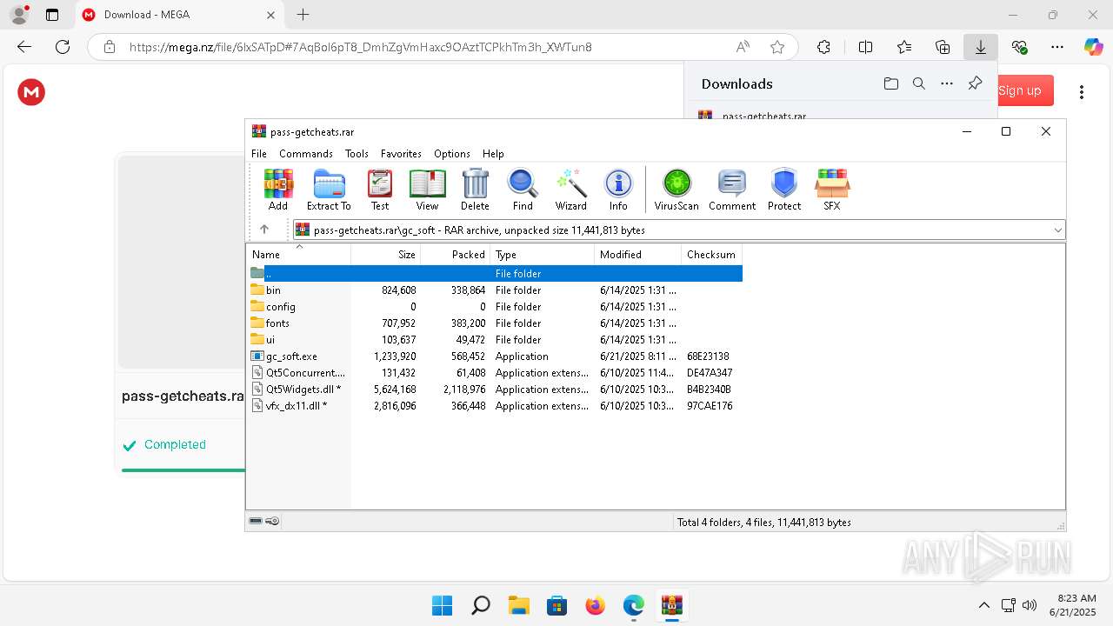Open MEGA three-dot options menu
Image resolution: width=1113 pixels, height=626 pixels.
point(1082,92)
